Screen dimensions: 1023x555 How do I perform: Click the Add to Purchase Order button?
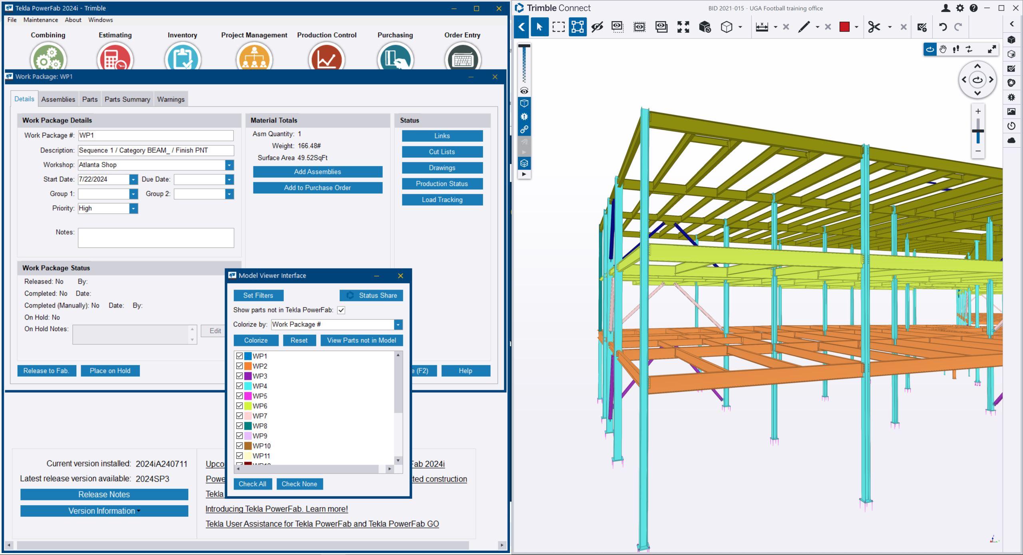coord(318,188)
